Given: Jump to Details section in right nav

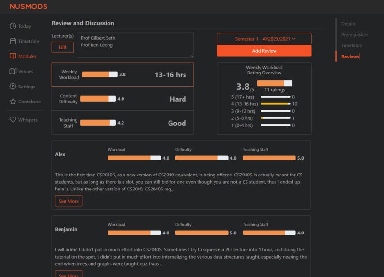Looking at the screenshot, I should pos(348,24).
